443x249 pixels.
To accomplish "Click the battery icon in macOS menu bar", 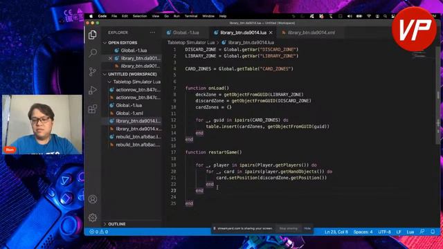I will click(359, 17).
